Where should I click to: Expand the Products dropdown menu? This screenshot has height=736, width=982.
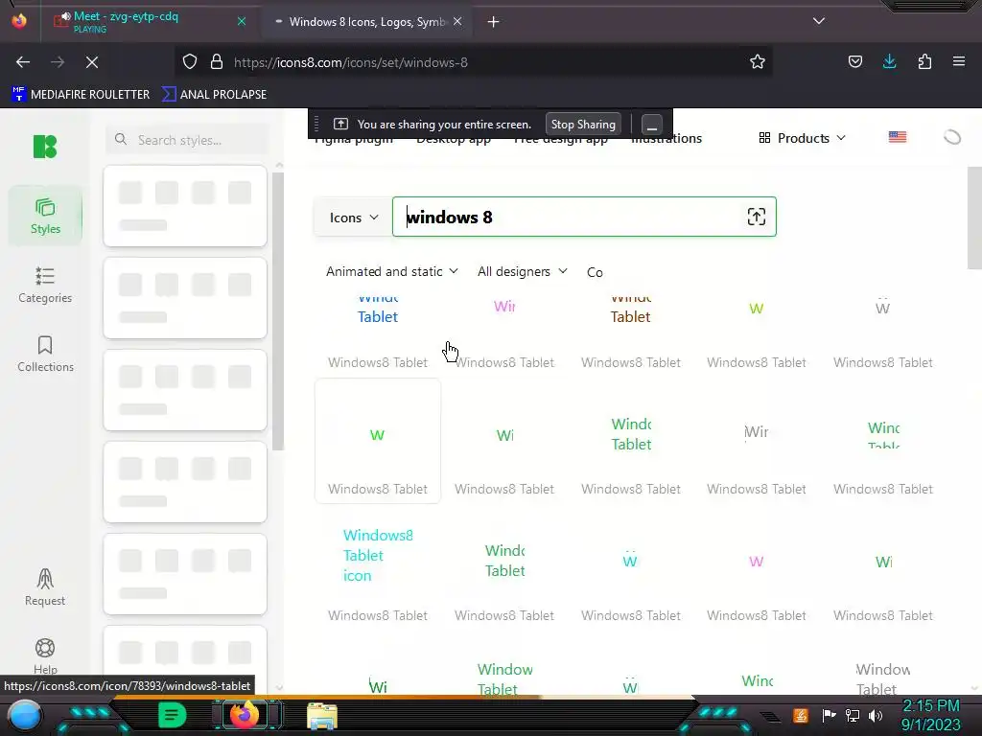803,138
